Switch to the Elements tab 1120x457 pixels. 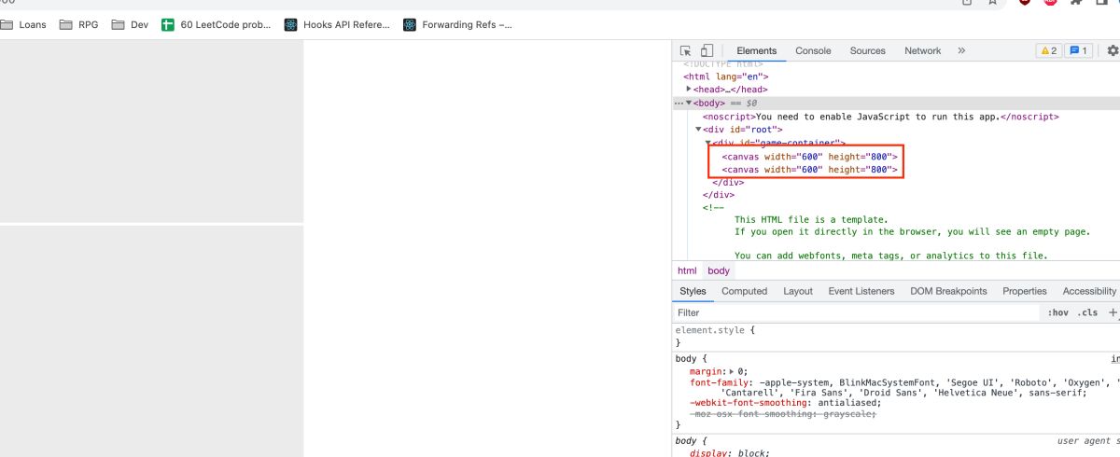click(756, 50)
